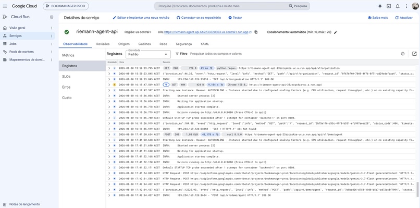Click Editar e implantar uma nova revisão

[x=141, y=18]
